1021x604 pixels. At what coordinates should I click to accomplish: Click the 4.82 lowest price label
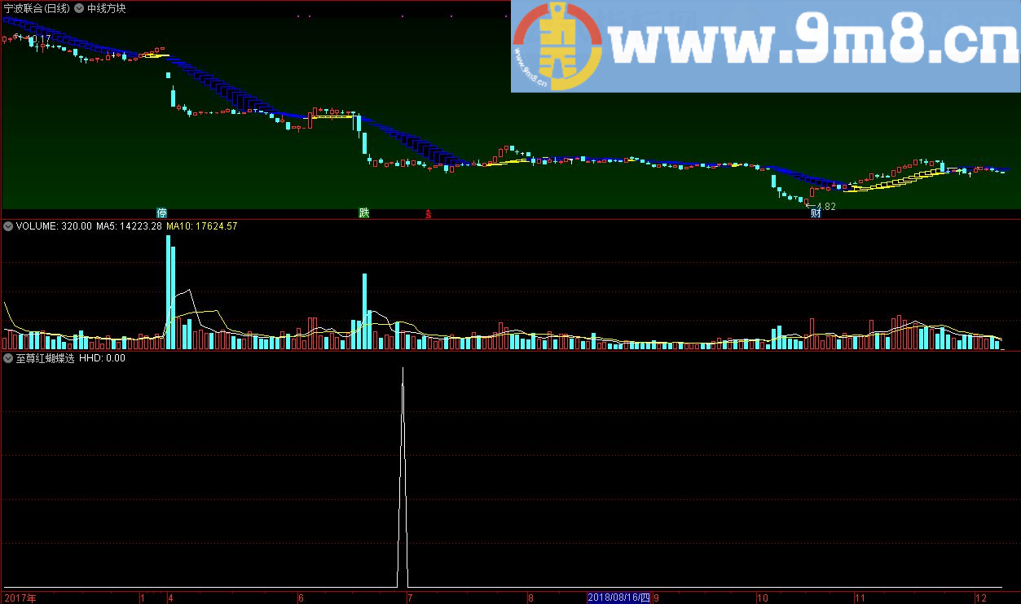coord(825,207)
